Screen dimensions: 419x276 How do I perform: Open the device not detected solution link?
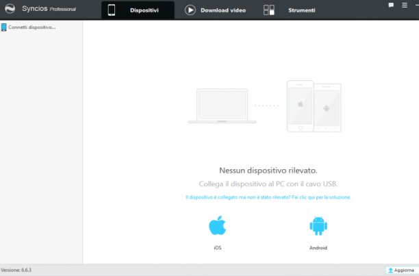click(x=268, y=197)
